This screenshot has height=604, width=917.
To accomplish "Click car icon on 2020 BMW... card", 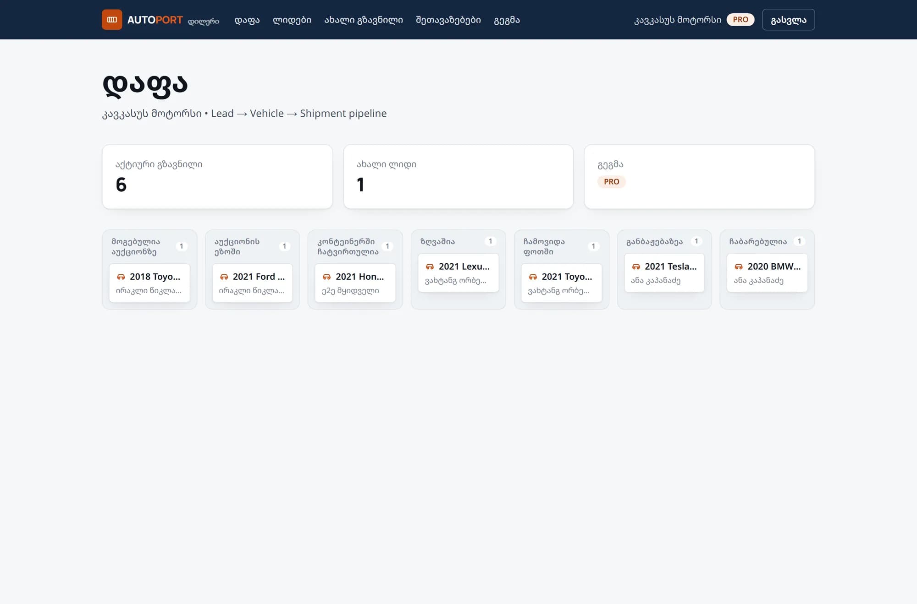I will pos(739,267).
